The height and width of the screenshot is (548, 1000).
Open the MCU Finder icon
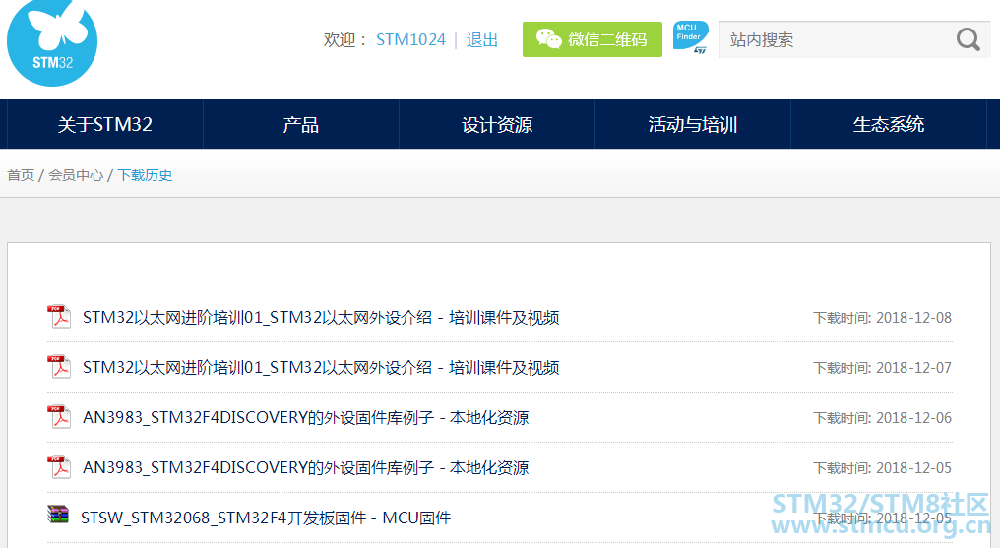(x=691, y=37)
